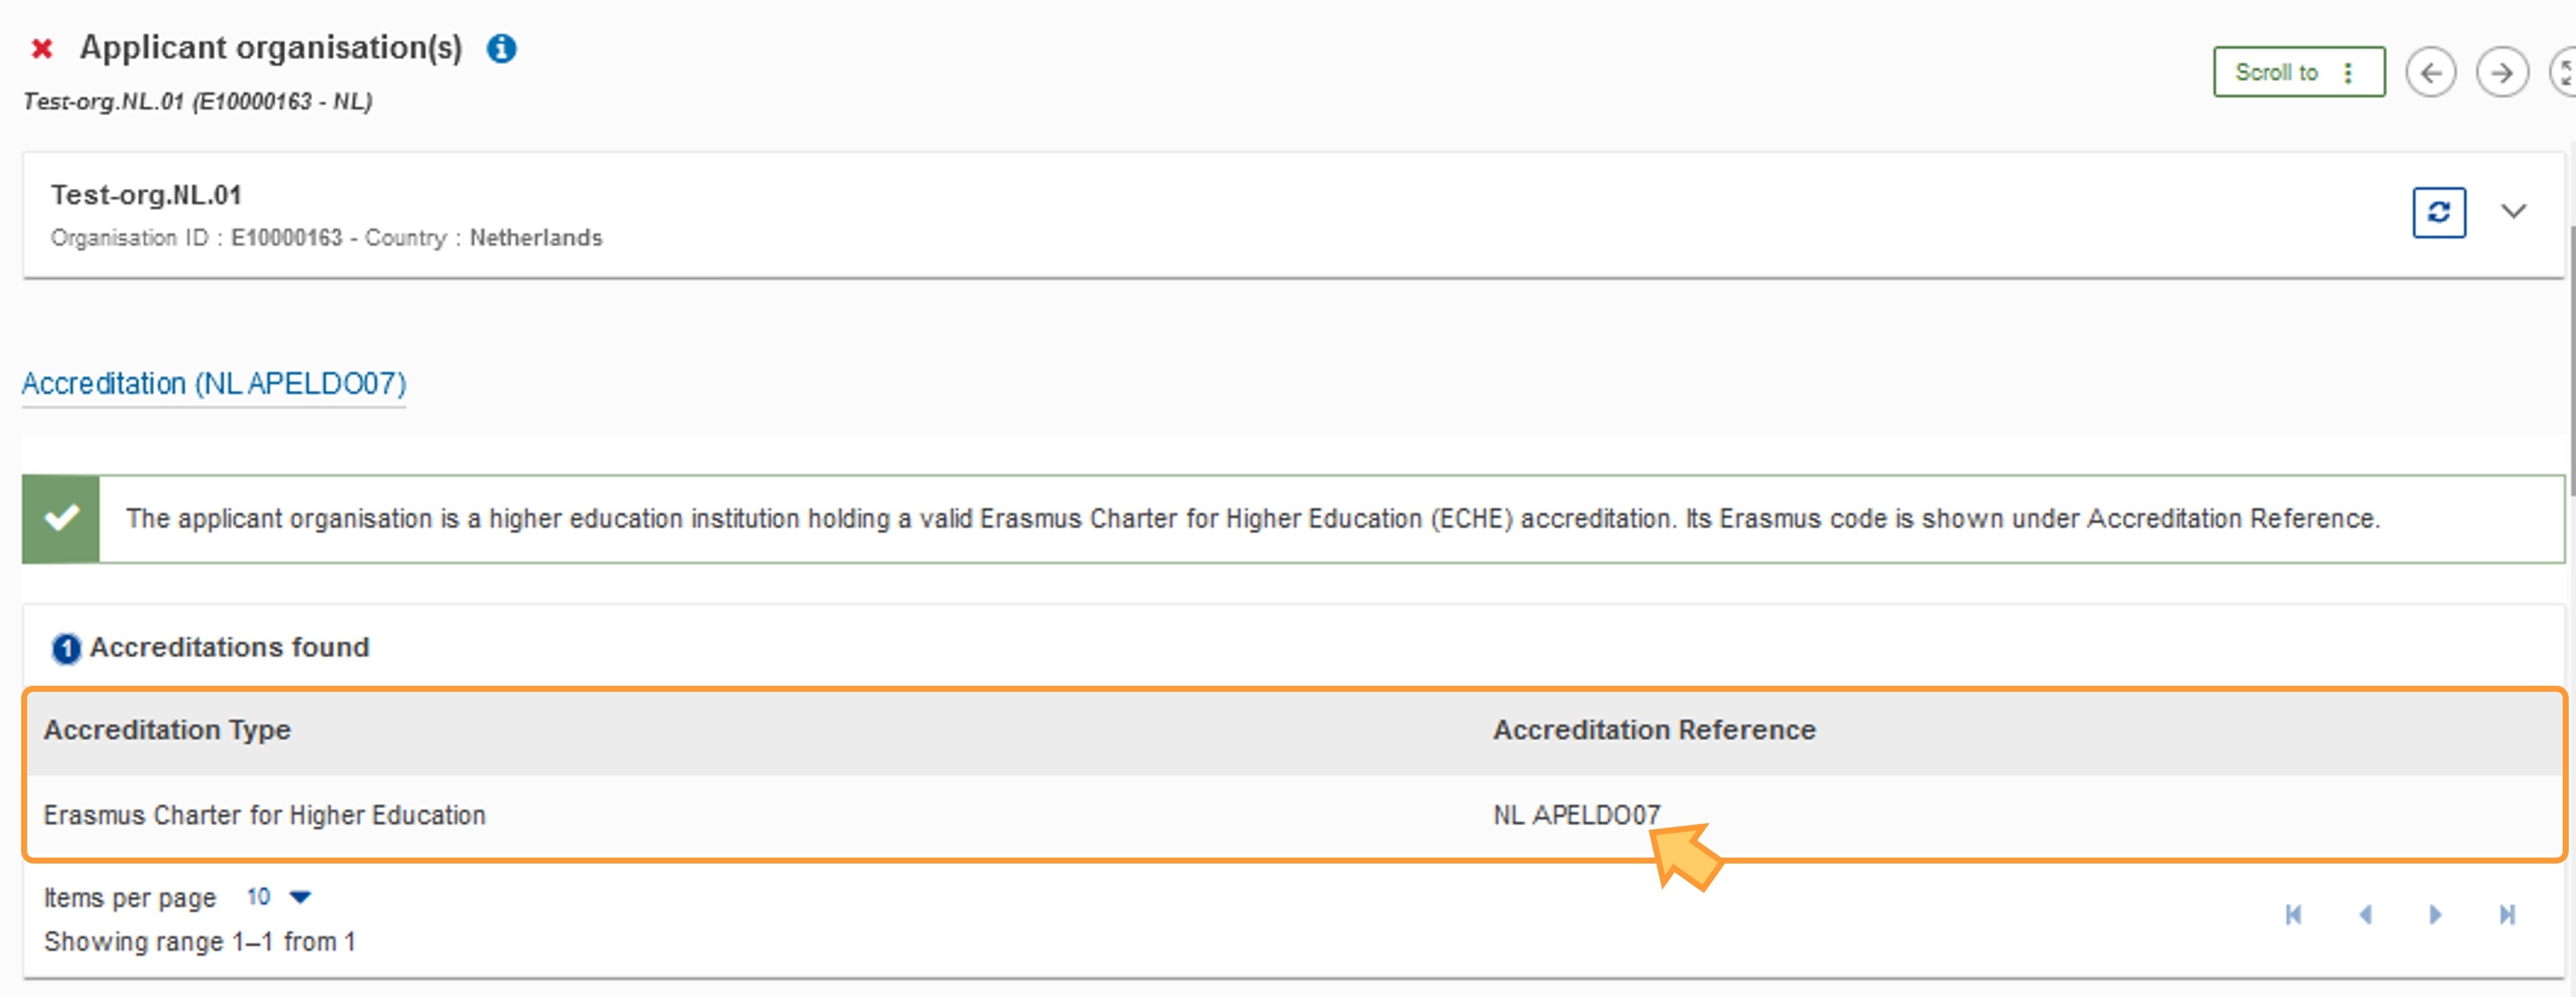Screen dimensions: 2576x997
Task: Click the blue info icon beside Applicant organisation(s)
Action: pyautogui.click(x=501, y=48)
